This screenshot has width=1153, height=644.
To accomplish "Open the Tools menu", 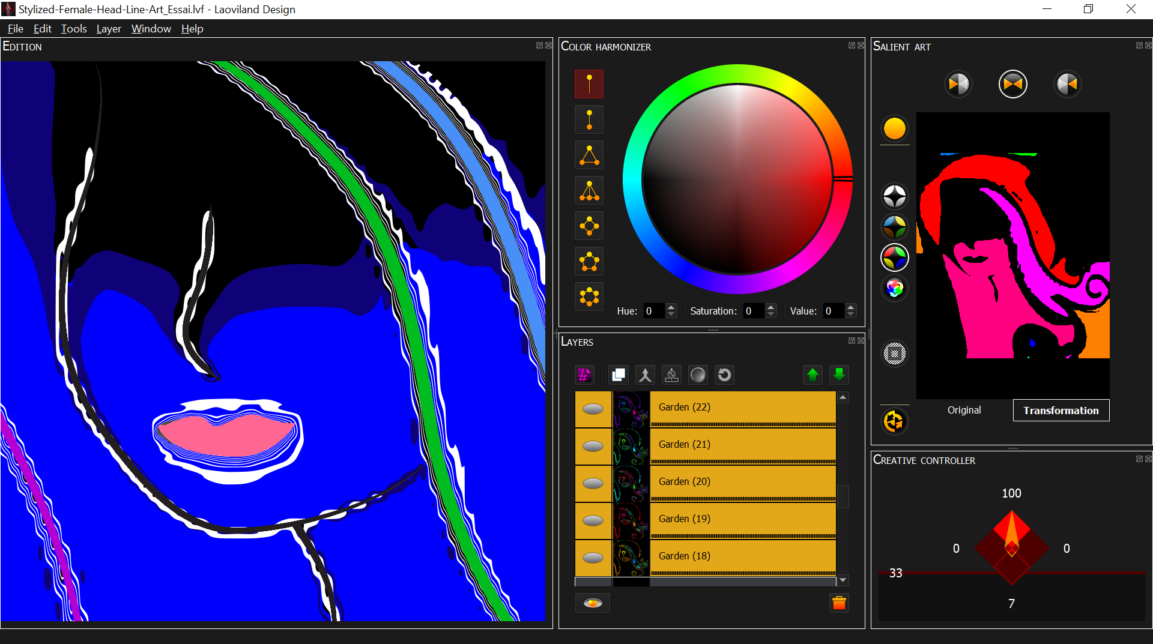I will pyautogui.click(x=74, y=29).
